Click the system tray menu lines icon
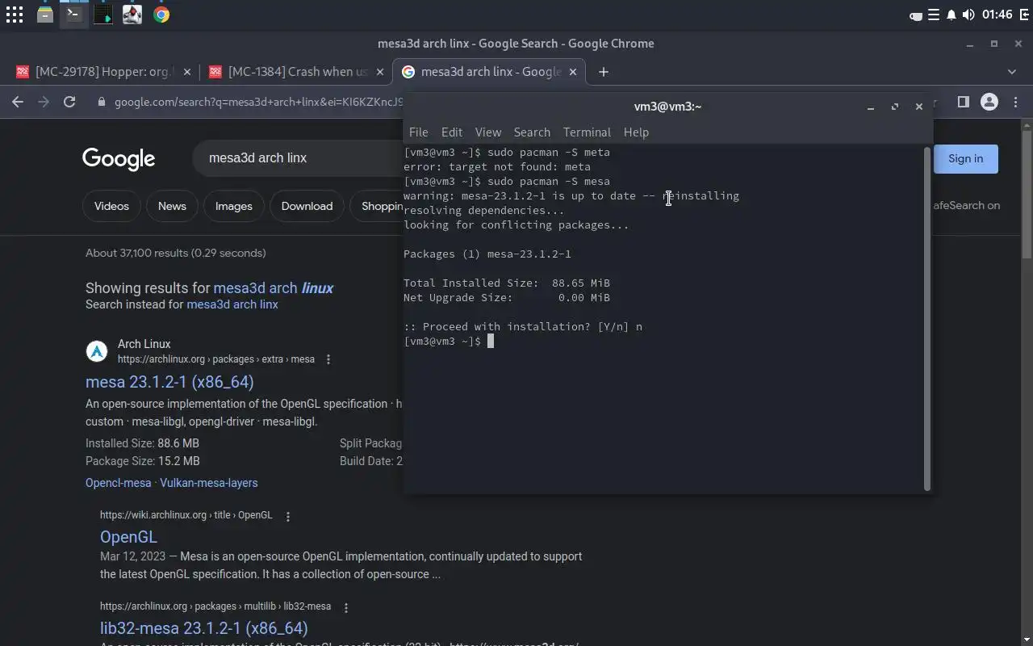The image size is (1033, 646). (x=934, y=15)
